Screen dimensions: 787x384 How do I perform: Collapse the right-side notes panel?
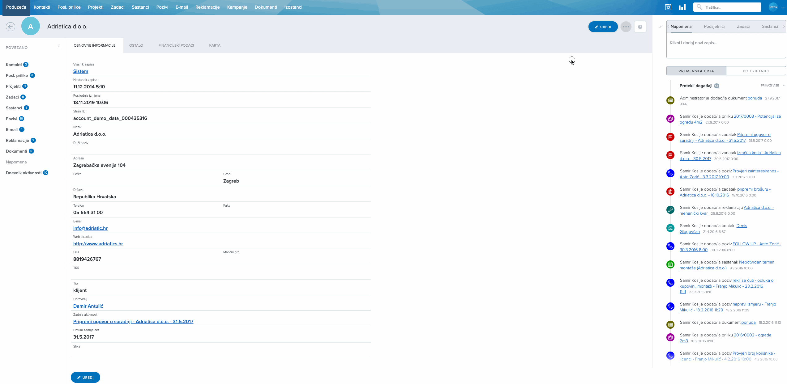(x=660, y=26)
